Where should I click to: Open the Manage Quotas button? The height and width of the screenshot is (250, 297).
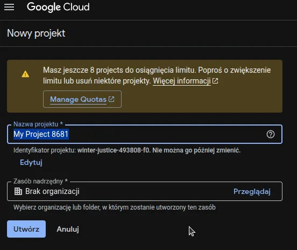click(82, 99)
